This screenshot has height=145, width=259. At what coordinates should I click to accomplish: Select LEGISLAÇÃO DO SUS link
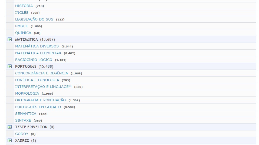click(34, 19)
